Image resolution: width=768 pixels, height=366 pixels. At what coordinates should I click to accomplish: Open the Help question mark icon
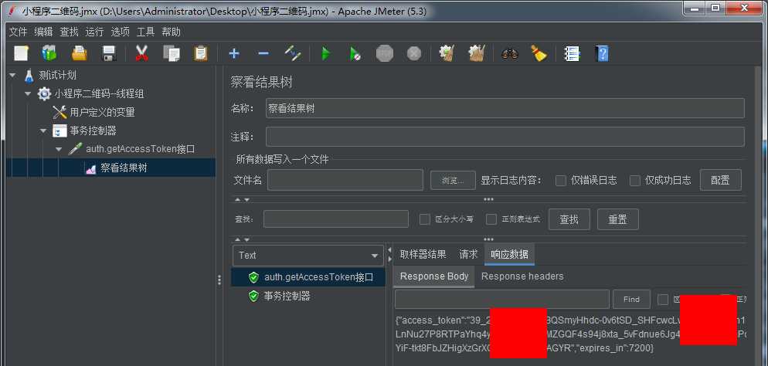click(602, 53)
